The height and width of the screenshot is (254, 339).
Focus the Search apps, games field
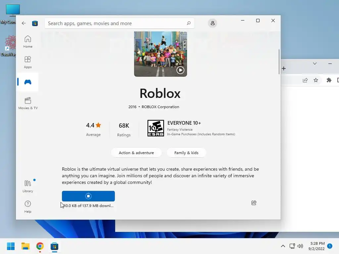119,23
